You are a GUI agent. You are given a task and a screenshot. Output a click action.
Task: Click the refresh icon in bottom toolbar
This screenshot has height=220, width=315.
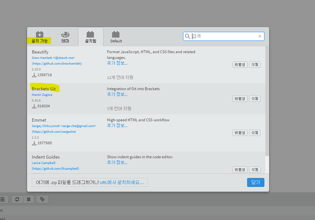coord(17,199)
